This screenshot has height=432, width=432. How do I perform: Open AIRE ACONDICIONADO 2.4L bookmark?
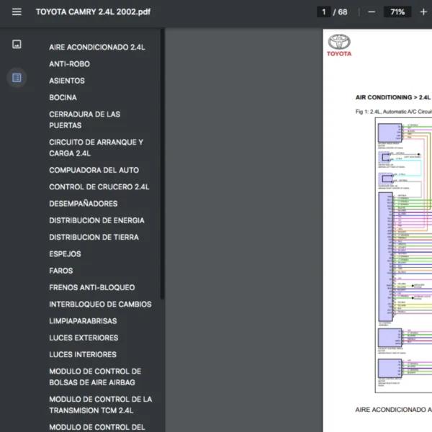[x=96, y=48]
